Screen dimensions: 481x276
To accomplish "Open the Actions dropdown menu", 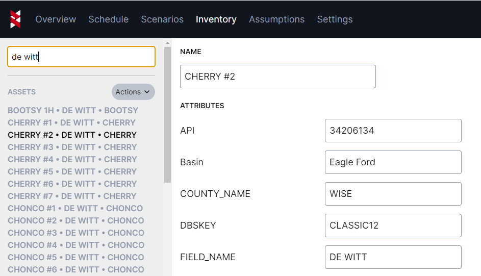I will pyautogui.click(x=133, y=92).
